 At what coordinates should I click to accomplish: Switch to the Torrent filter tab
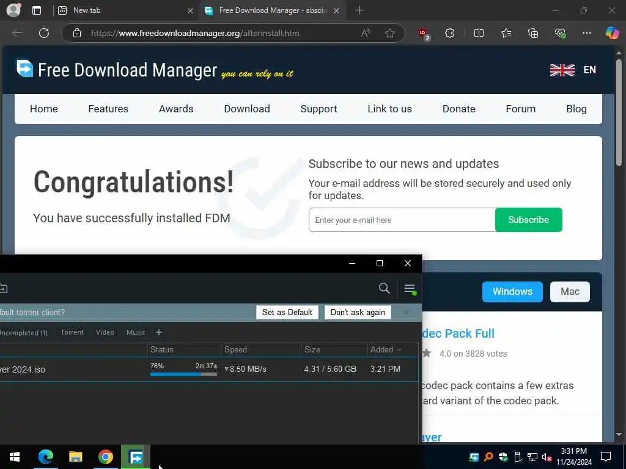tap(72, 332)
